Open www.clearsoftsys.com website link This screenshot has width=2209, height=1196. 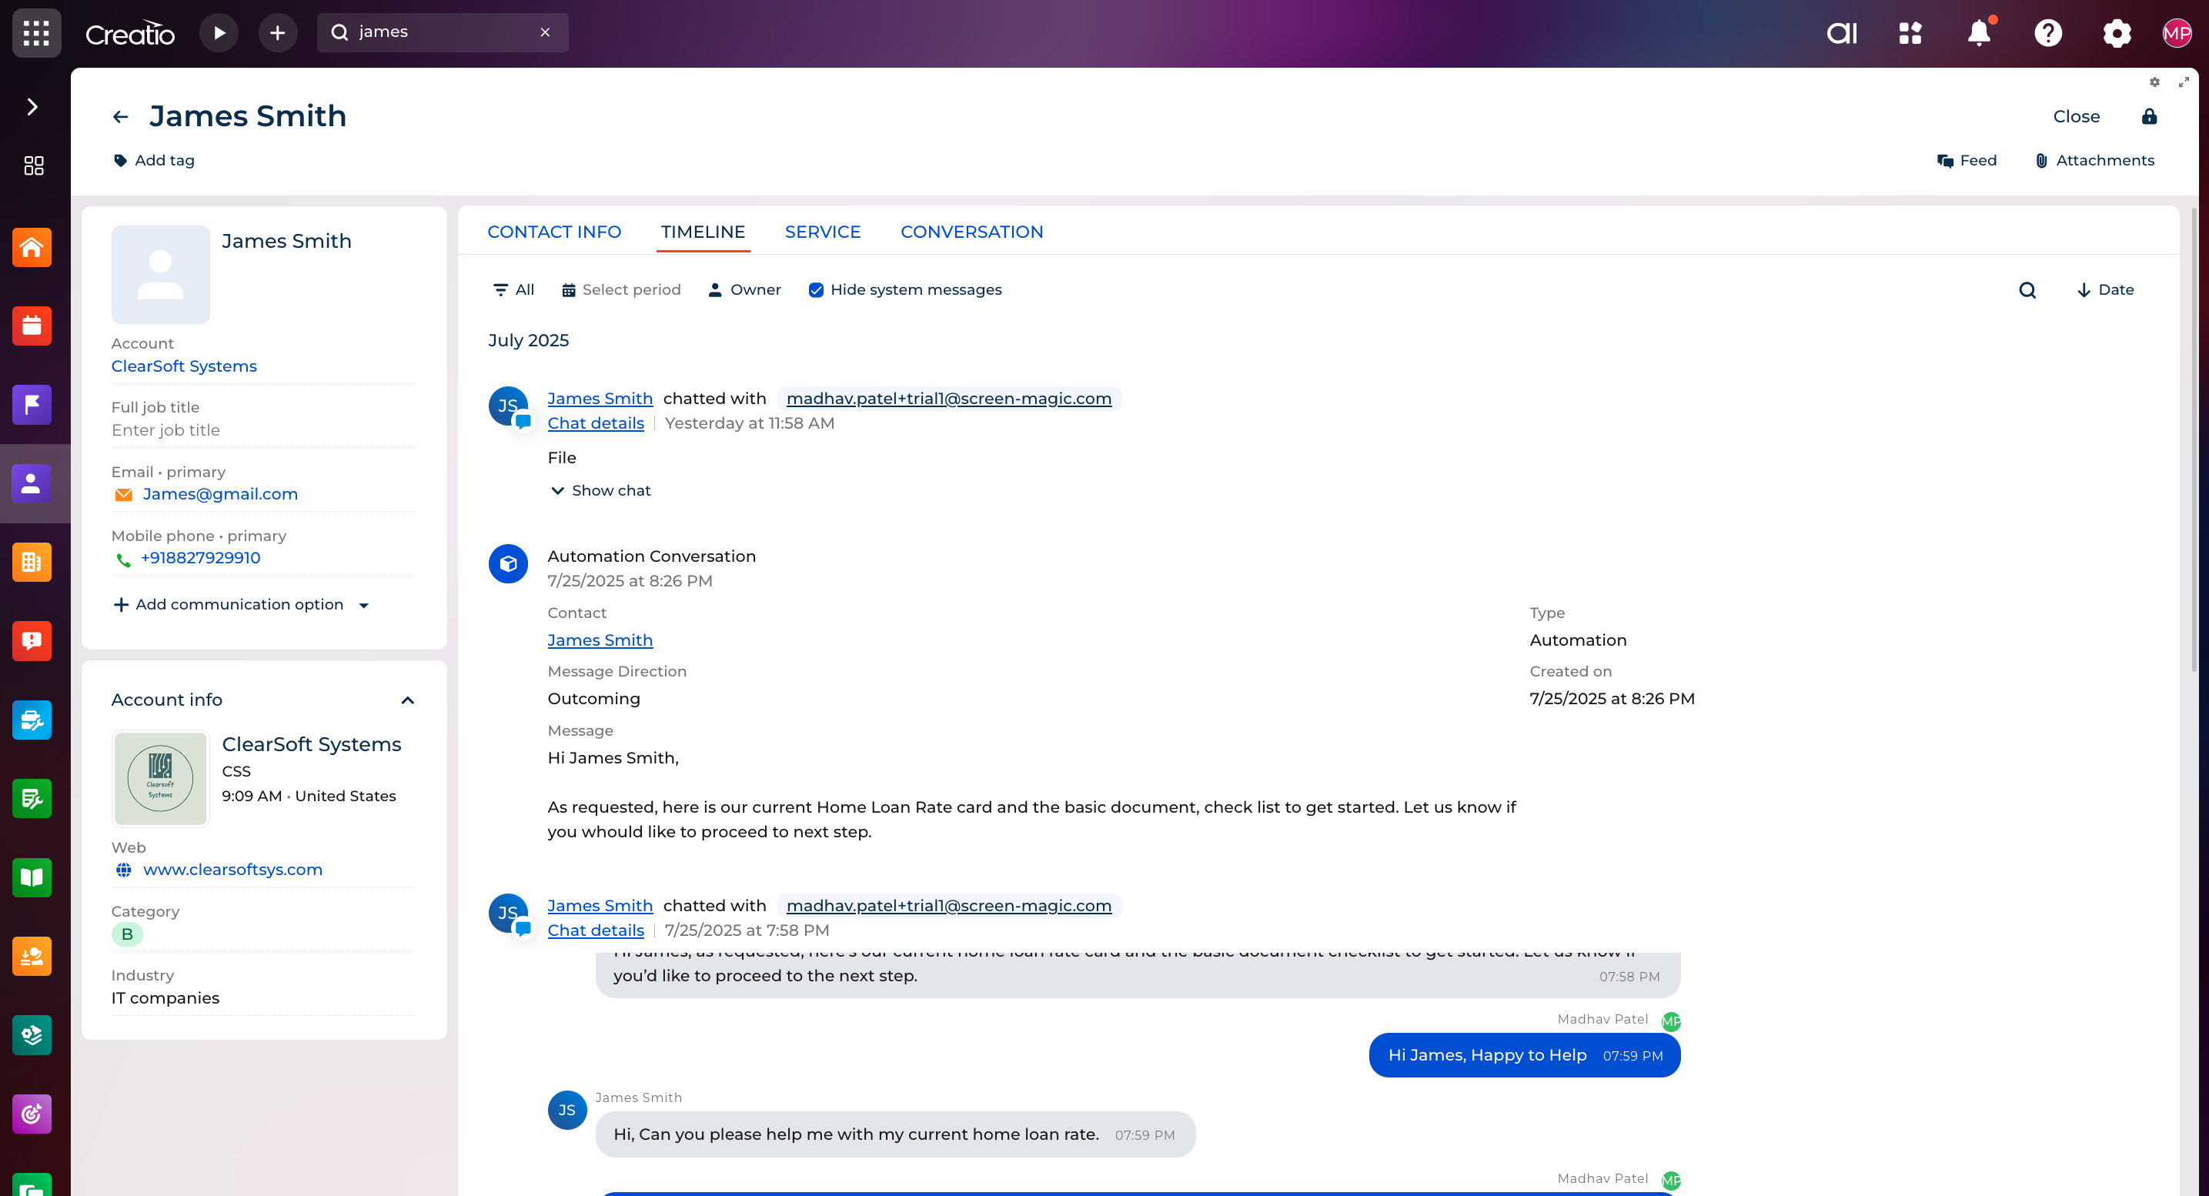tap(232, 870)
